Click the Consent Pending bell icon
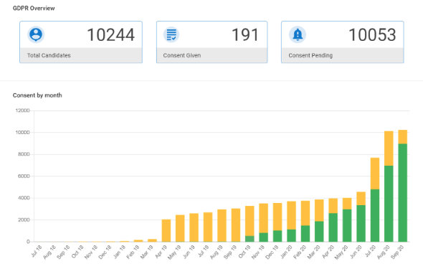Screen dimensions: 423x269 [x=298, y=34]
